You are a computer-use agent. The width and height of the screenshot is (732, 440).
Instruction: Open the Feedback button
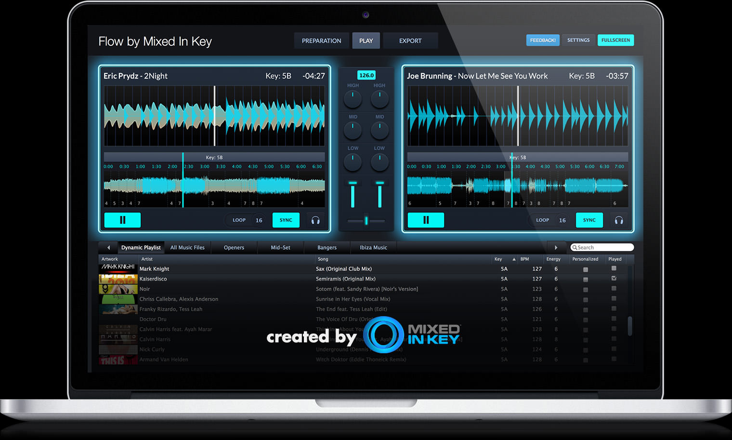(543, 40)
